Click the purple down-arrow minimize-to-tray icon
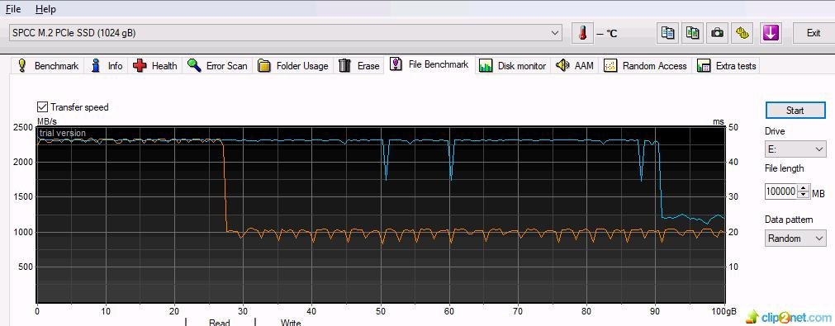This screenshot has width=835, height=326. click(771, 33)
